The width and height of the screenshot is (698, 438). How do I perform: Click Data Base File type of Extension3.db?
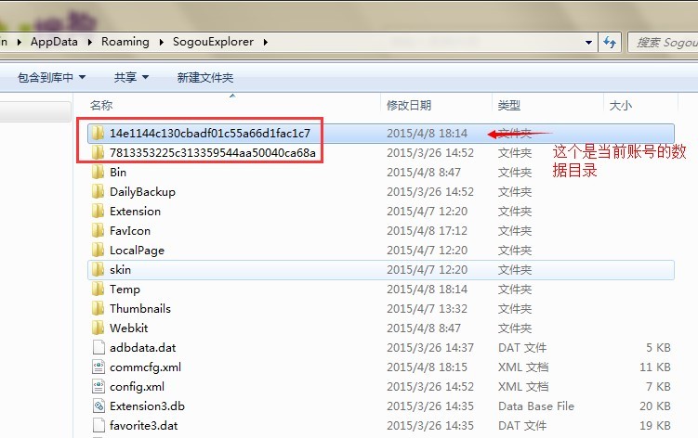536,406
